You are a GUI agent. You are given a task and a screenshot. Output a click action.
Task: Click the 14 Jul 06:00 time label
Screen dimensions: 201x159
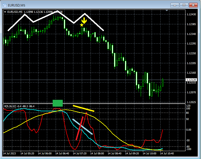45,154
